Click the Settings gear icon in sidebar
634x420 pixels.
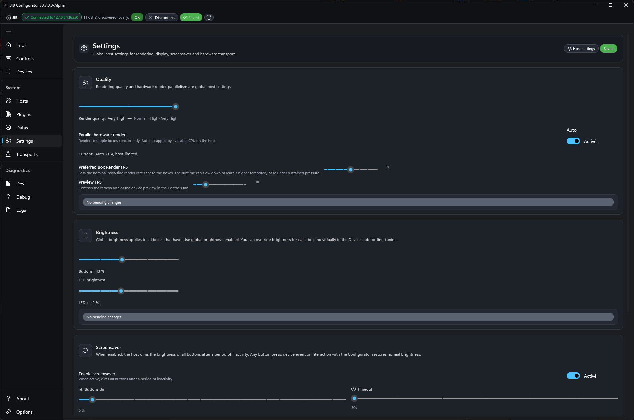coord(8,141)
